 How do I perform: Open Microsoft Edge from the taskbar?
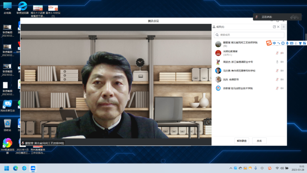15,168
